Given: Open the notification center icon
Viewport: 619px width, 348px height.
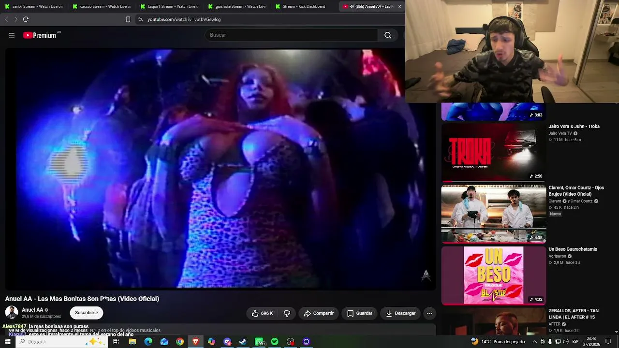Looking at the screenshot, I should [x=608, y=342].
